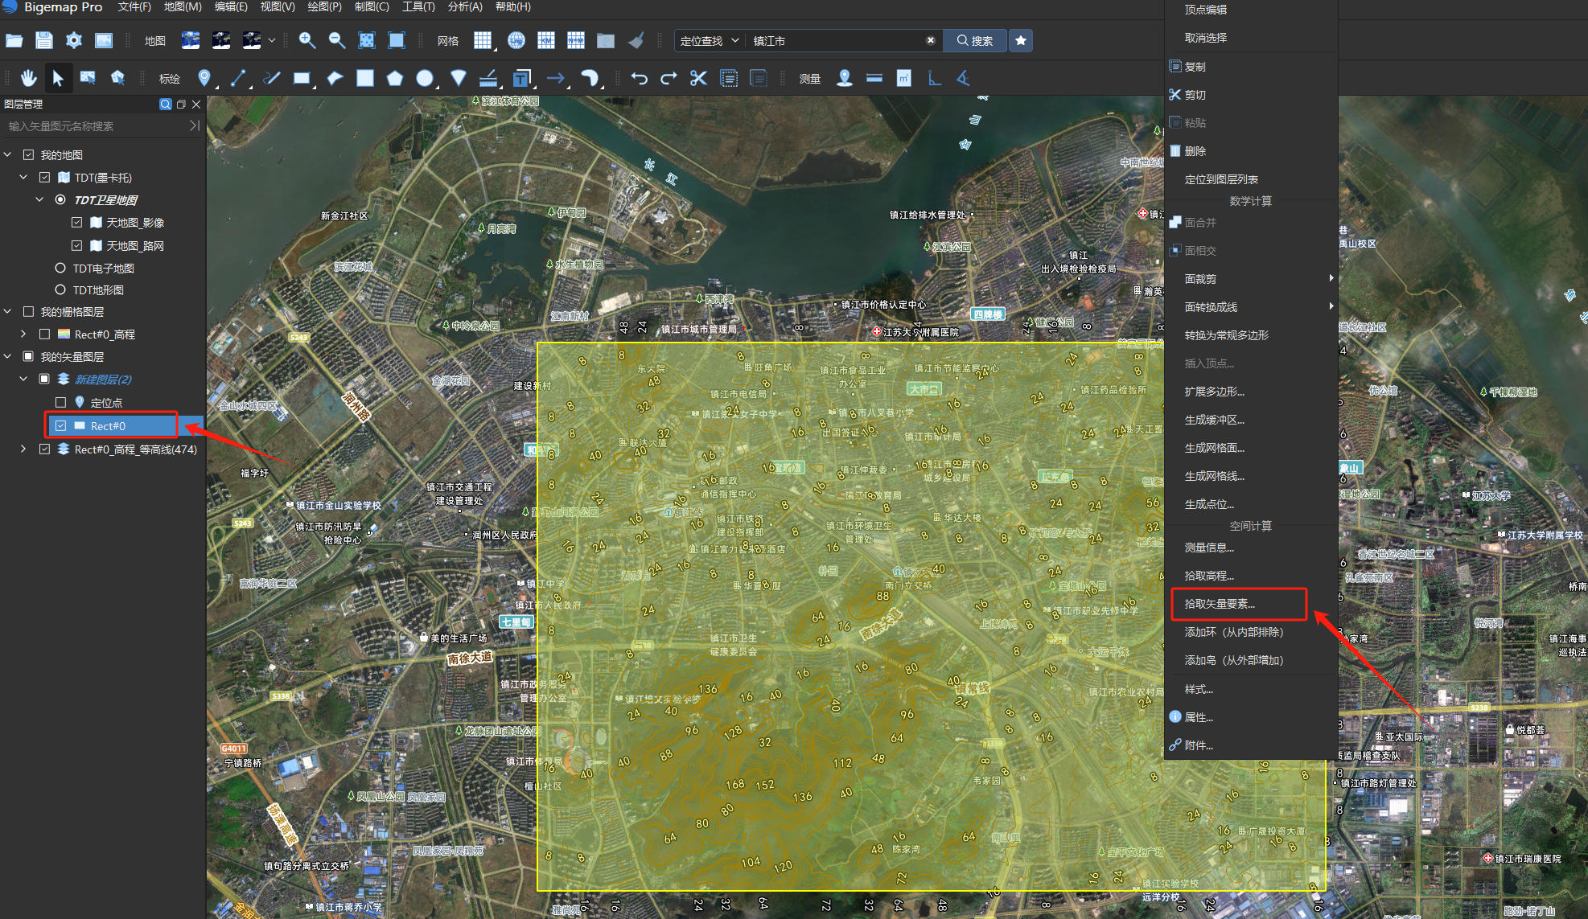Image resolution: width=1588 pixels, height=919 pixels.
Task: Enable the 定位点 layer checkbox
Action: point(61,403)
